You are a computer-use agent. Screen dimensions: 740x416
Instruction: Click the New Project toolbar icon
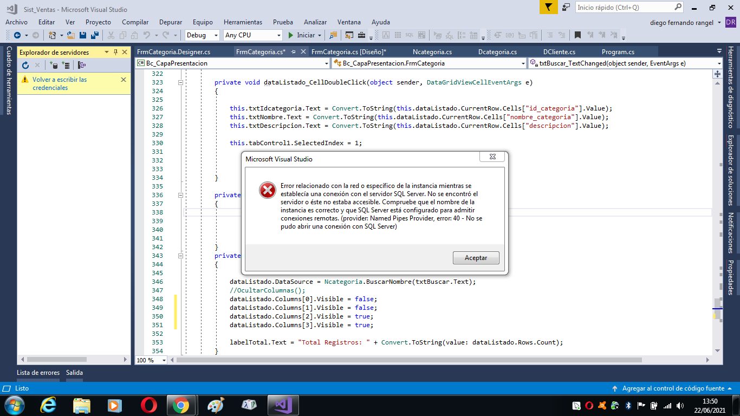pyautogui.click(x=53, y=35)
